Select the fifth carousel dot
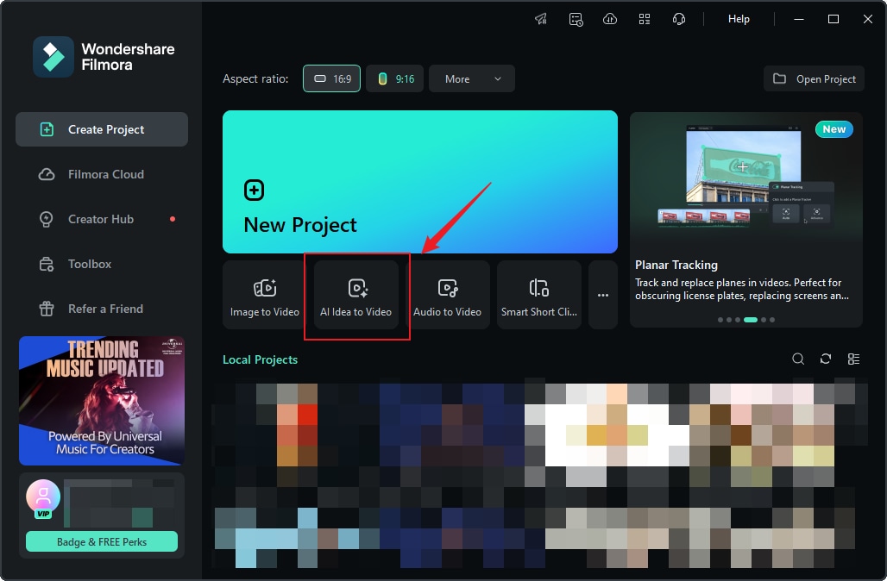Viewport: 887px width, 581px height. click(x=764, y=320)
